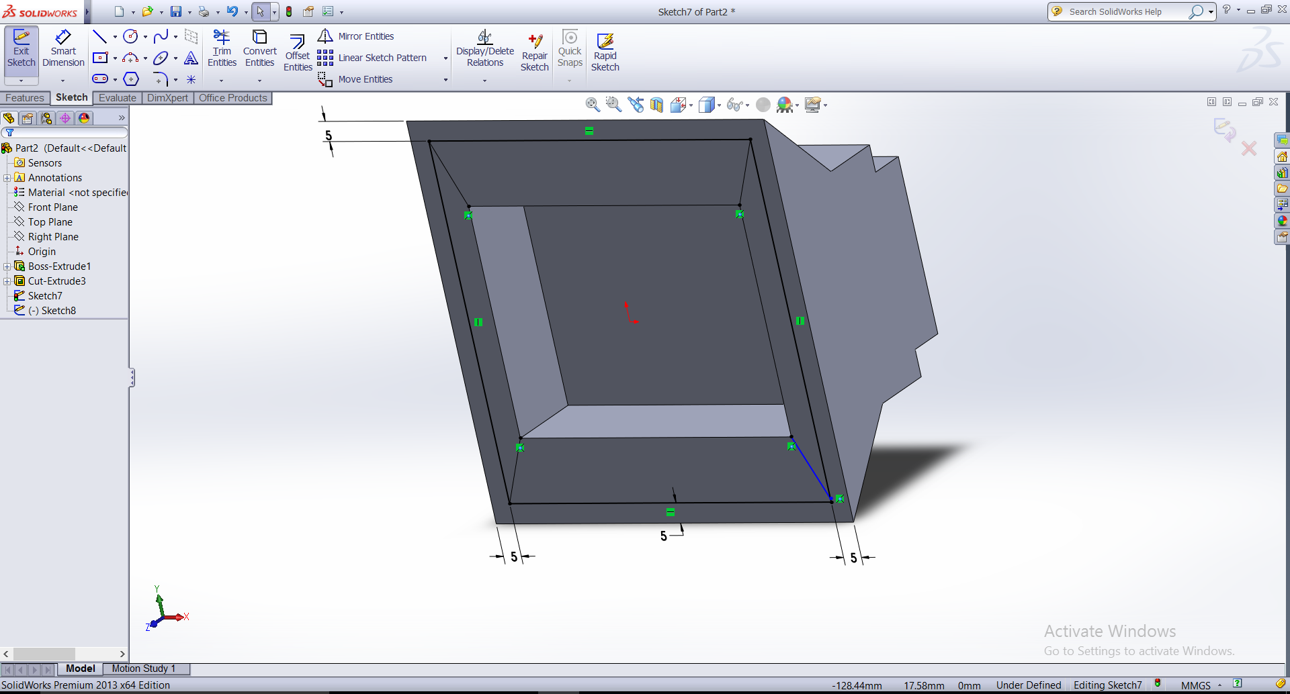
Task: Open Design Library in task pane
Action: (x=1282, y=172)
